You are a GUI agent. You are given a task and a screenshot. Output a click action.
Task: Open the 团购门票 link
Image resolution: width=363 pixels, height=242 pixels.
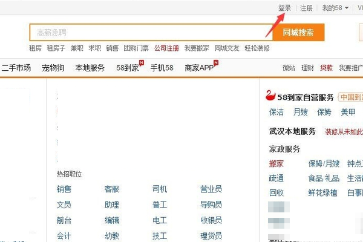pyautogui.click(x=136, y=48)
